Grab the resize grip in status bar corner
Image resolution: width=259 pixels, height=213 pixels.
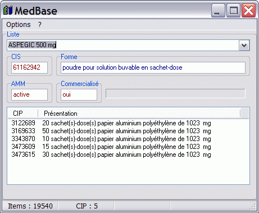click(253, 207)
